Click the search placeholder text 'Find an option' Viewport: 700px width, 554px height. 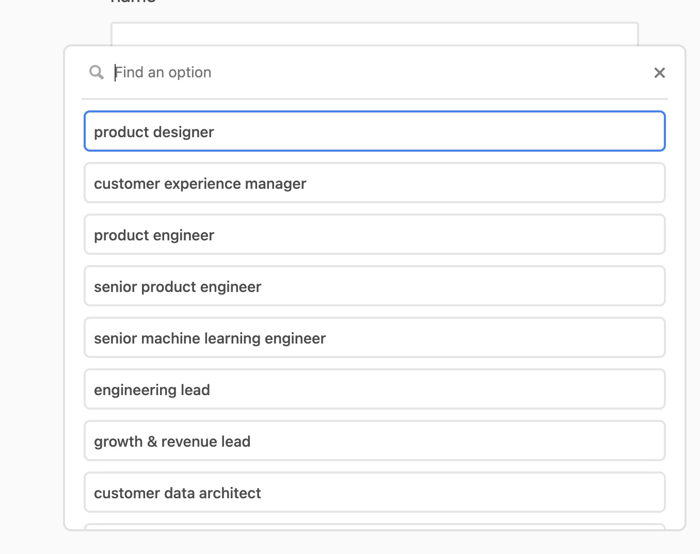(163, 72)
